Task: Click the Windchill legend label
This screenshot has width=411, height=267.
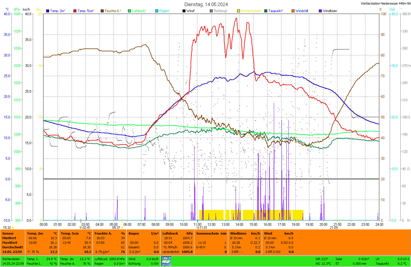Action: pos(302,11)
